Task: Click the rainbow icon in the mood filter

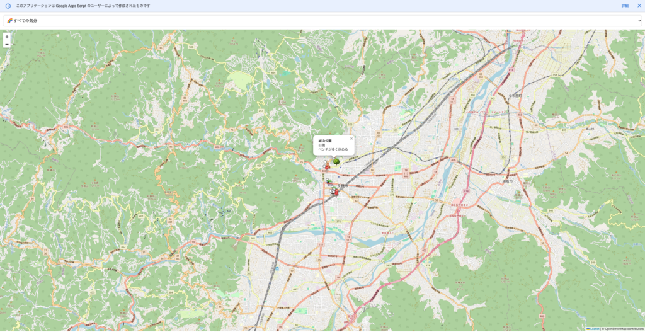Action: (9, 21)
